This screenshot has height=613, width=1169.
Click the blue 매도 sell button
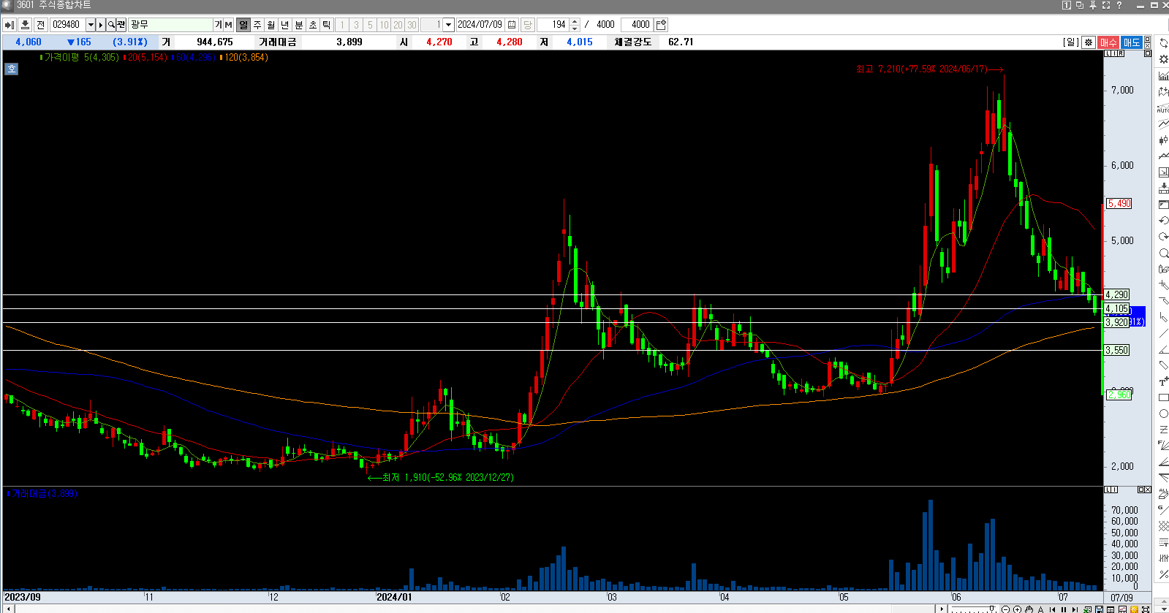[1132, 42]
